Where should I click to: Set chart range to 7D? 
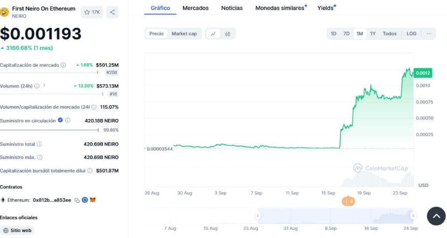tap(346, 34)
